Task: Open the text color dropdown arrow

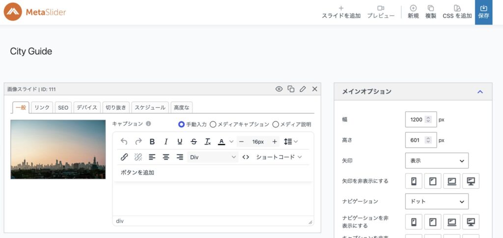Action: 231,142
